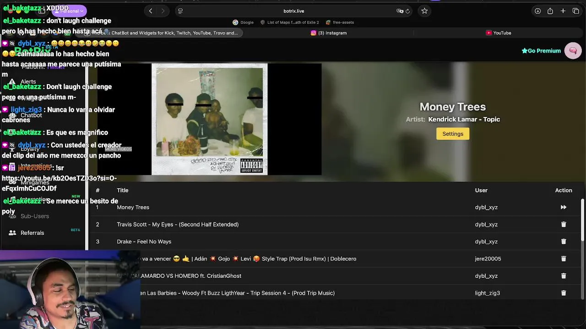The image size is (586, 329).
Task: Click the Go Premium link
Action: pyautogui.click(x=541, y=51)
